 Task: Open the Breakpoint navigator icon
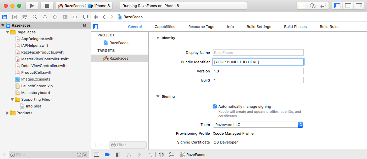75,17
